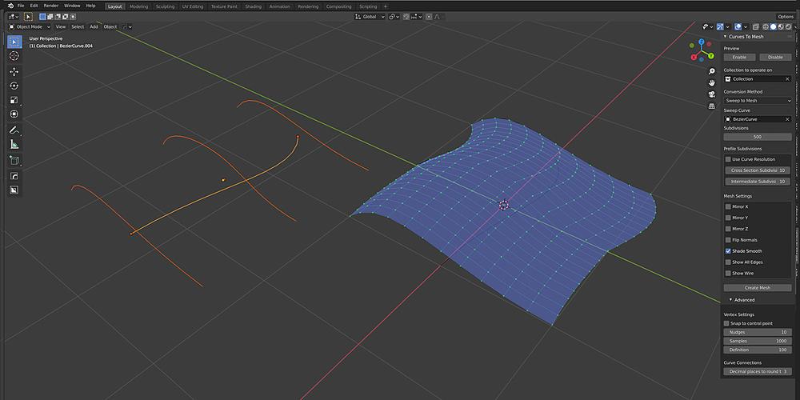Open the File menu
This screenshot has height=400, width=800.
(21, 6)
